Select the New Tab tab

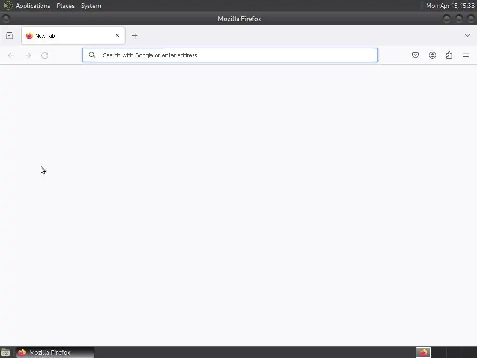pyautogui.click(x=73, y=35)
